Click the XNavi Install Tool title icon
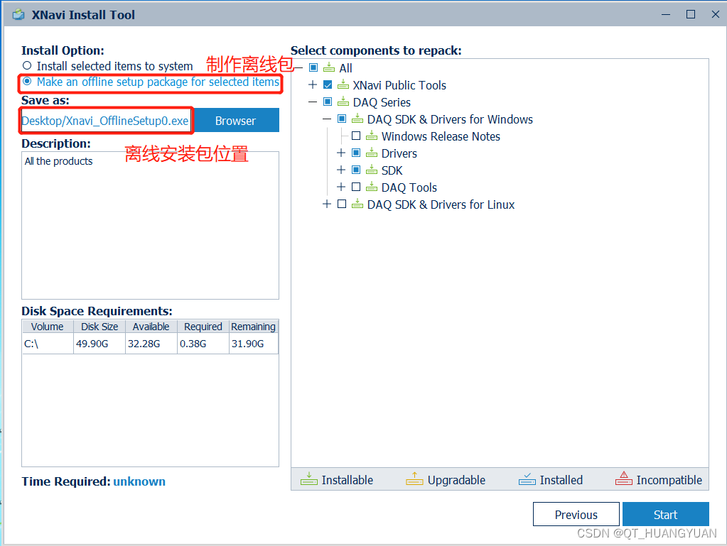This screenshot has width=727, height=546. click(x=18, y=15)
